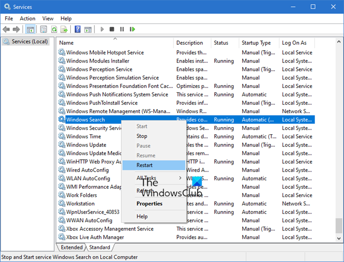Image resolution: width=344 pixels, height=262 pixels.
Task: Click the Start Service play icon
Action: pyautogui.click(x=102, y=29)
